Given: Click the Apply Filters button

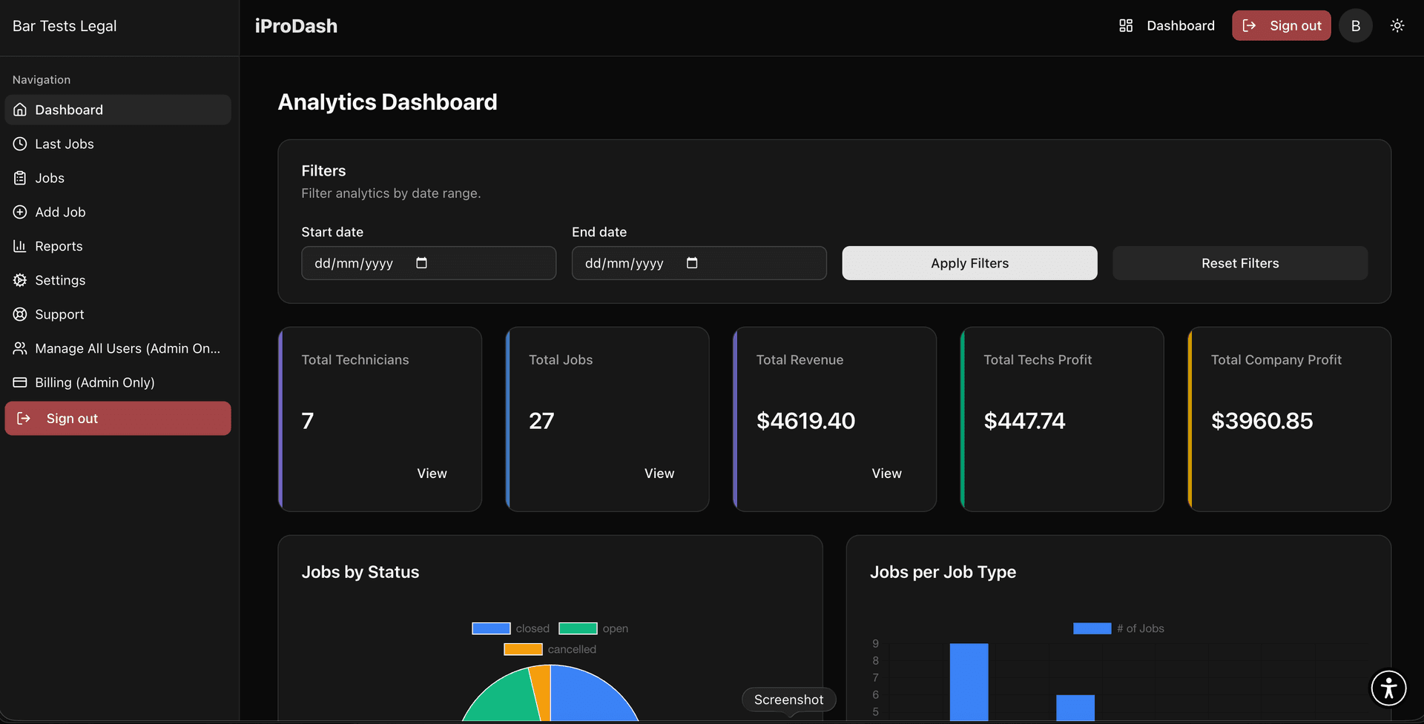Looking at the screenshot, I should click(969, 263).
